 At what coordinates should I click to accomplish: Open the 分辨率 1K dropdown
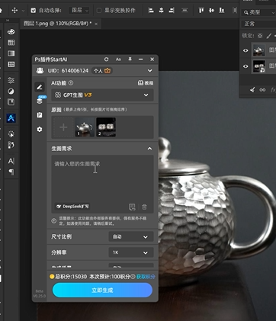pyautogui.click(x=131, y=252)
